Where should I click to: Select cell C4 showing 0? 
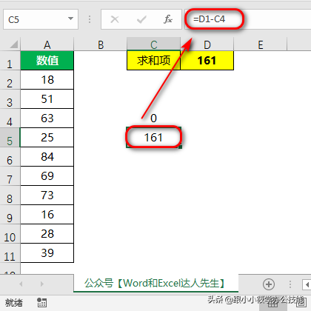coord(154,118)
